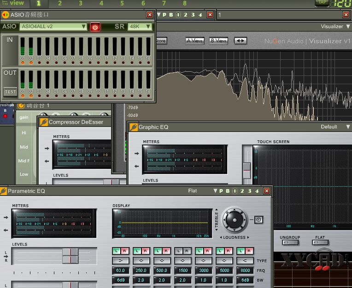Click the Graphic EQ vertical gain slider
Image resolution: width=352 pixels, height=288 pixels.
246,171
